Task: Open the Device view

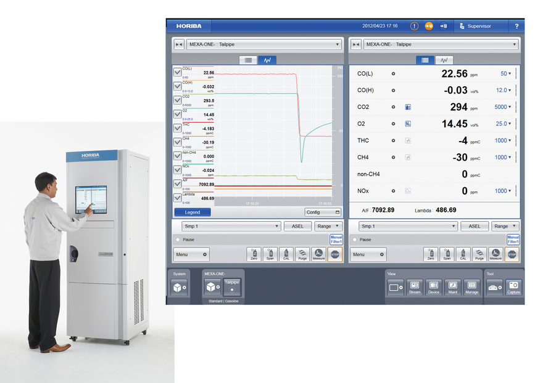Action: tap(434, 287)
